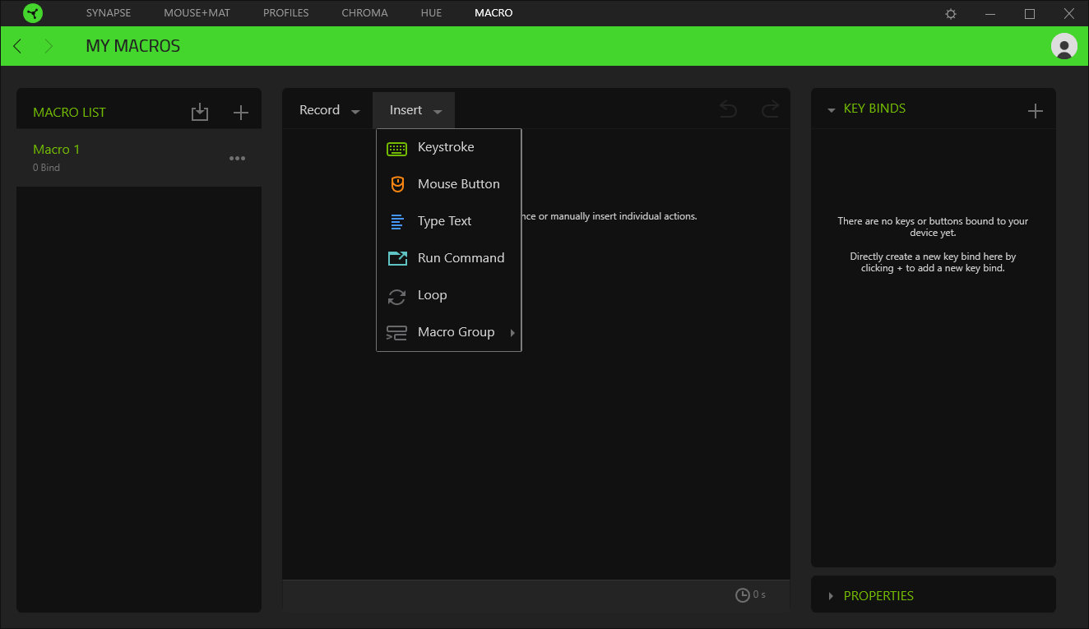Image resolution: width=1089 pixels, height=629 pixels.
Task: Click the undo arrow icon
Action: pyautogui.click(x=728, y=109)
